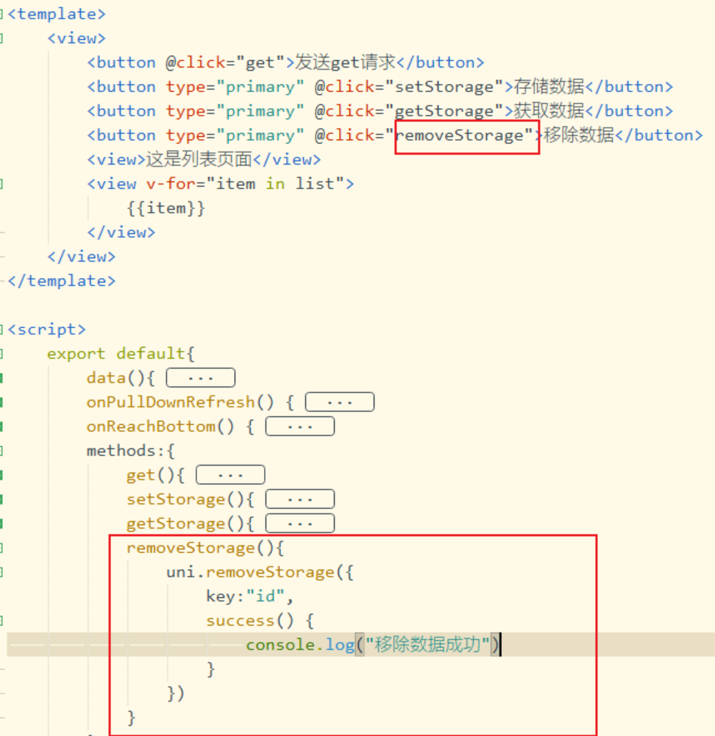The height and width of the screenshot is (736, 715).
Task: Click the "移除数据成功" string
Action: [427, 645]
